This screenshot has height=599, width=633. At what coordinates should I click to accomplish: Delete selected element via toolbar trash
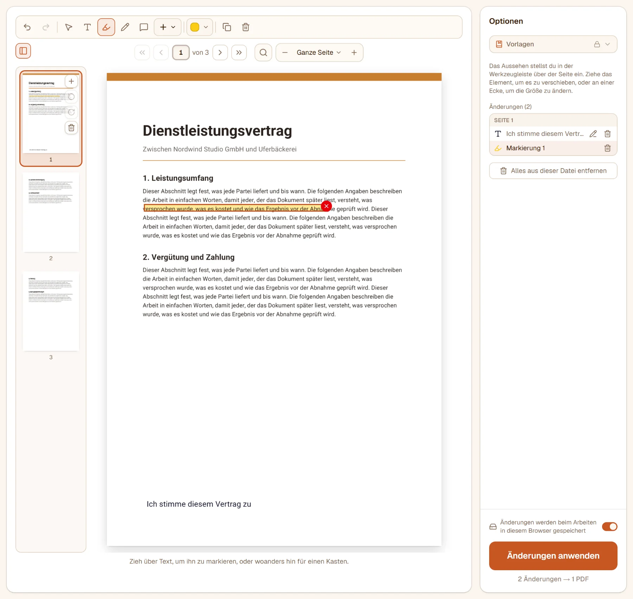coord(246,27)
